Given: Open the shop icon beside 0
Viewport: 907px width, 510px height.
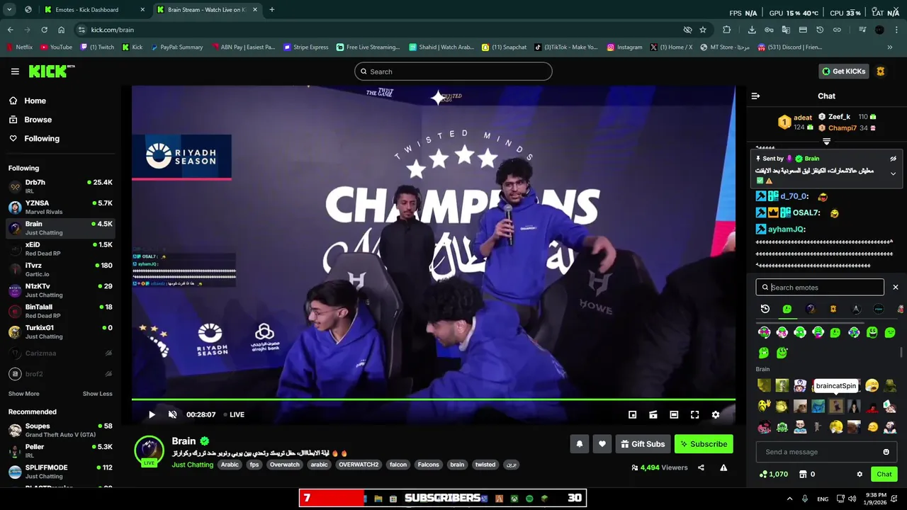Looking at the screenshot, I should (803, 474).
